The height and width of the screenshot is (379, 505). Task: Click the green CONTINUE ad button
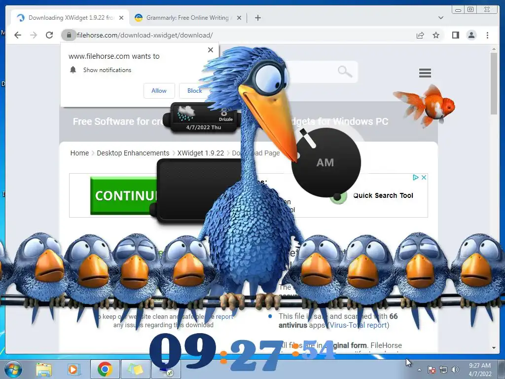124,195
